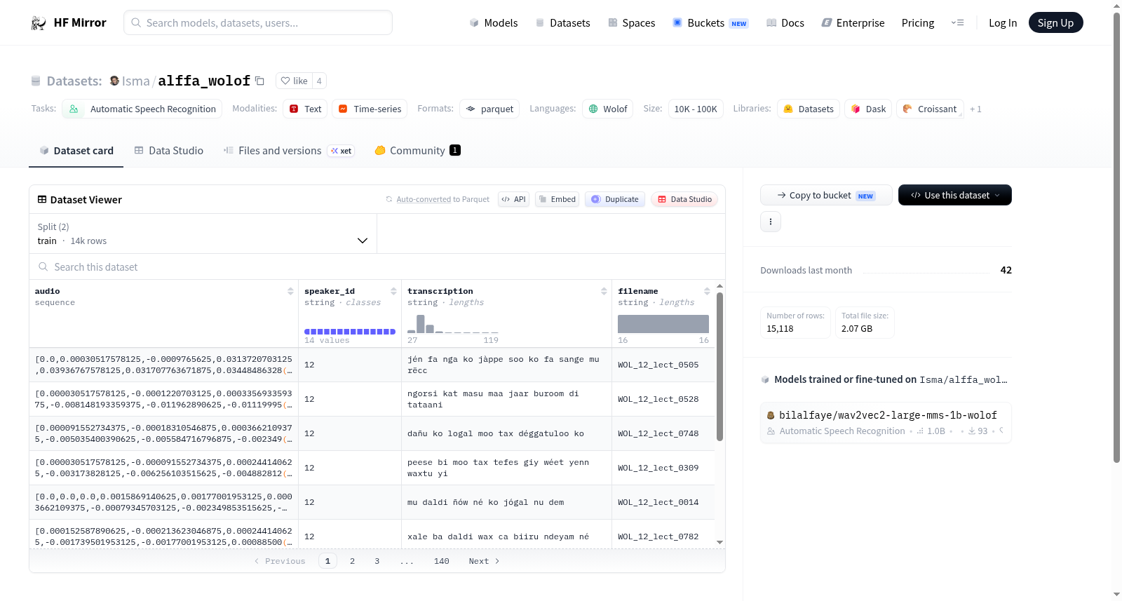This screenshot has height=601, width=1122.
Task: Click the Sign Up button
Action: coord(1055,23)
